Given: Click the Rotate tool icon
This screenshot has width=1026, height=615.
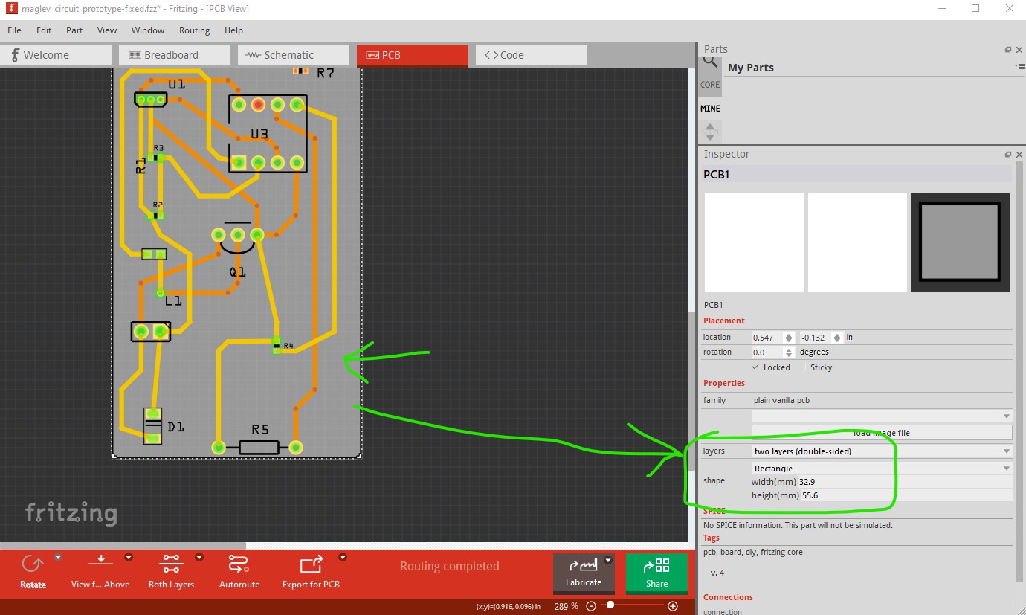Looking at the screenshot, I should [x=33, y=564].
